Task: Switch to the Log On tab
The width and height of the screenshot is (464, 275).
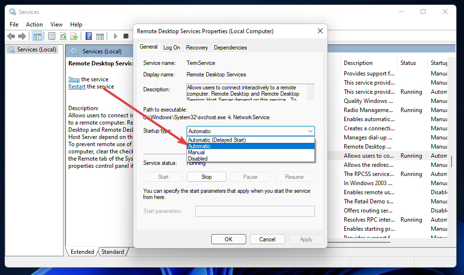Action: coord(172,48)
